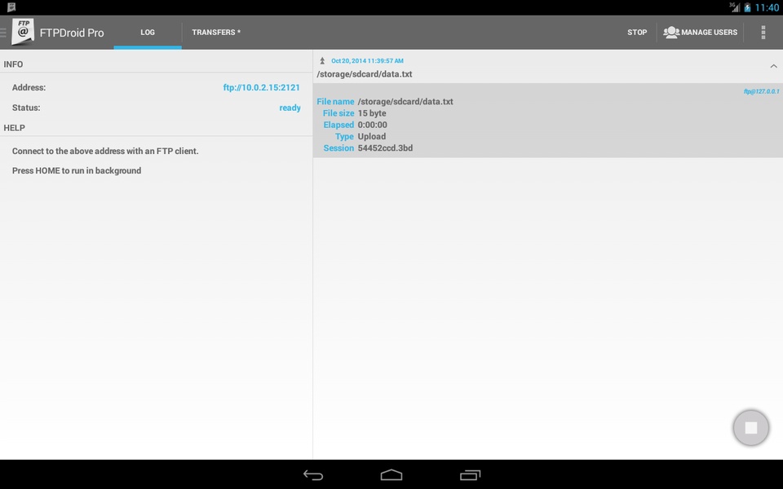The image size is (783, 489).
Task: Collapse the data.txt transfer details chevron
Action: tap(773, 66)
